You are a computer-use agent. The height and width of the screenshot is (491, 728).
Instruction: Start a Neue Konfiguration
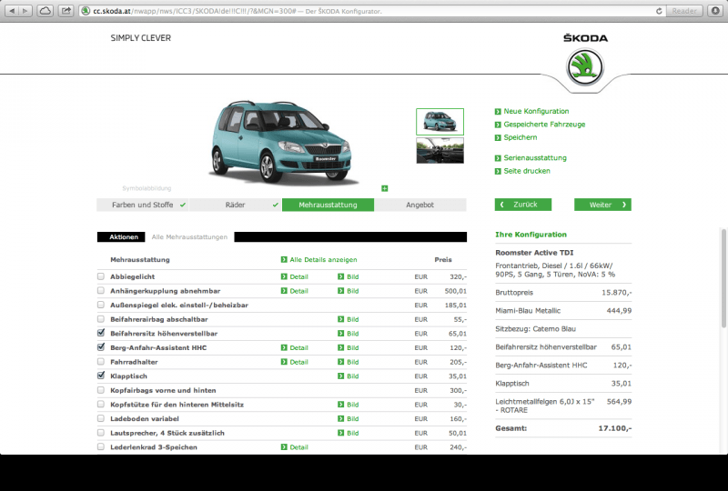click(536, 111)
